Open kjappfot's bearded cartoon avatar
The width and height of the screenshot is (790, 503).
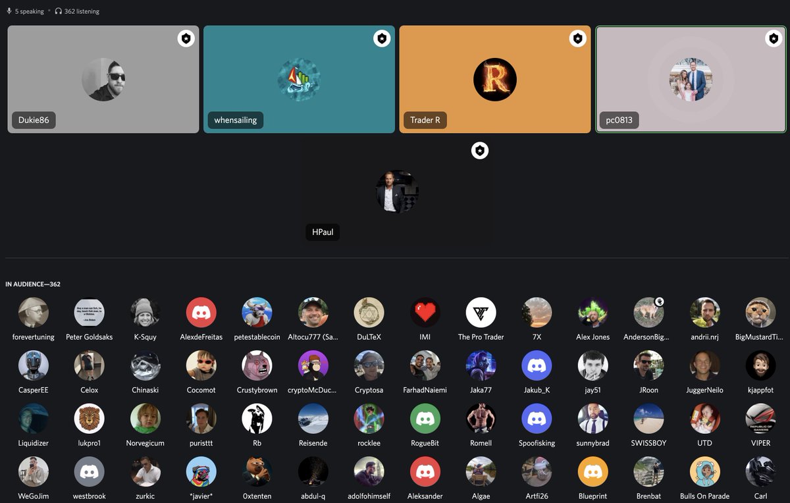pyautogui.click(x=760, y=365)
